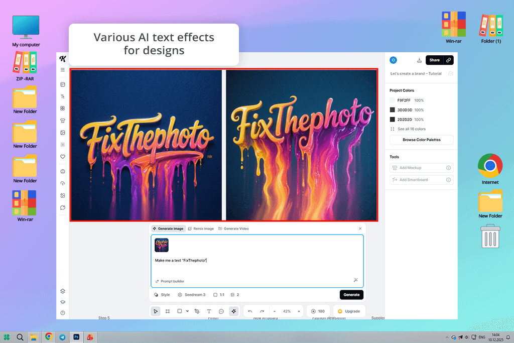Open the Seedream 3 model selector

[x=191, y=295]
